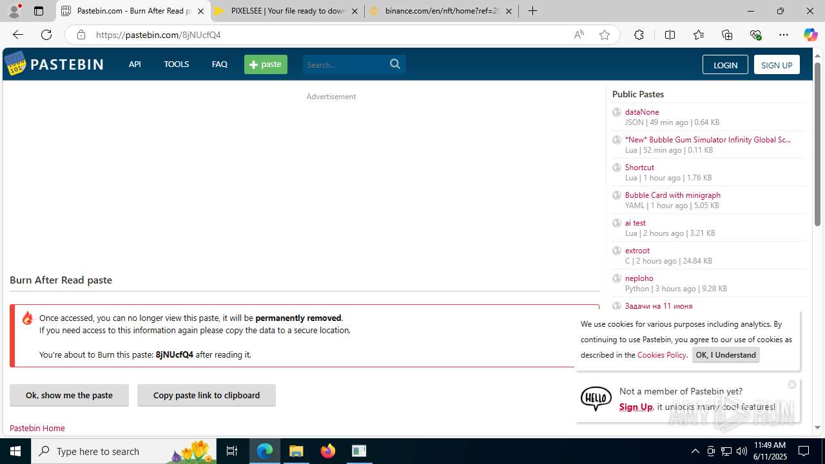Image resolution: width=825 pixels, height=464 pixels.
Task: Click the Sign Up link in the popup
Action: point(636,407)
